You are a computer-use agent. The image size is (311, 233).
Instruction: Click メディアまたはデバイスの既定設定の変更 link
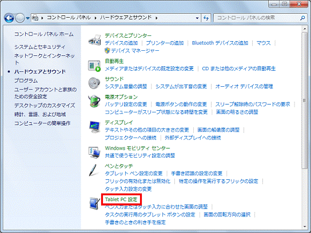(149, 69)
